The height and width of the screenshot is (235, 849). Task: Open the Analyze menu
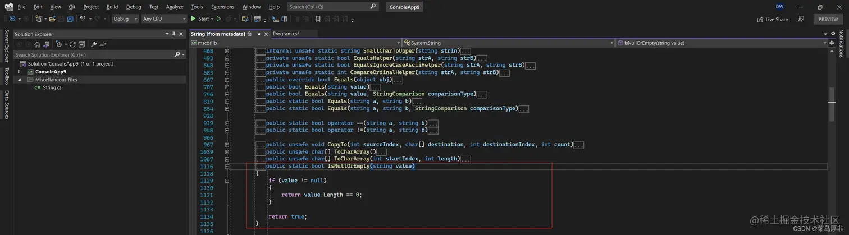click(175, 7)
